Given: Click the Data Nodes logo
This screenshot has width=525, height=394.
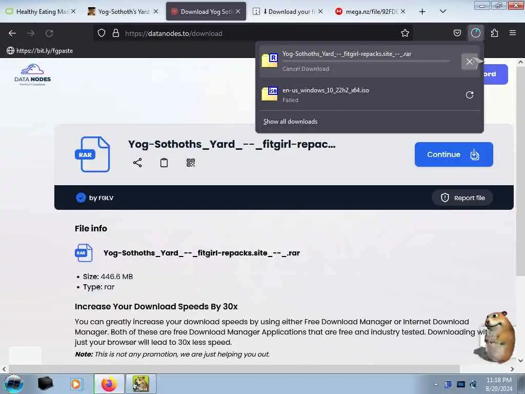Looking at the screenshot, I should [x=32, y=74].
